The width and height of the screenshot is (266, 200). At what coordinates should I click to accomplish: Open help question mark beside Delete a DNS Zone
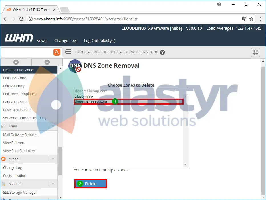pos(162,52)
